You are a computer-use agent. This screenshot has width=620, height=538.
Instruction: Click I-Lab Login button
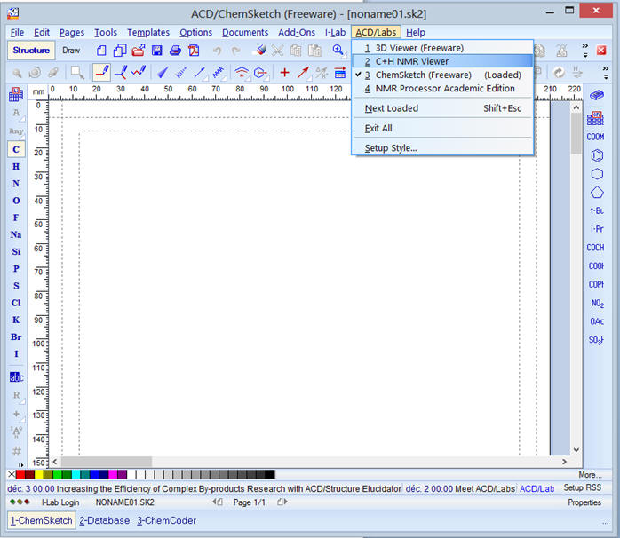[x=60, y=502]
